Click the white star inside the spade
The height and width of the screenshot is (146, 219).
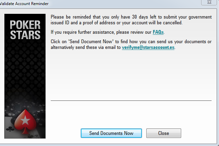[x=25, y=120]
